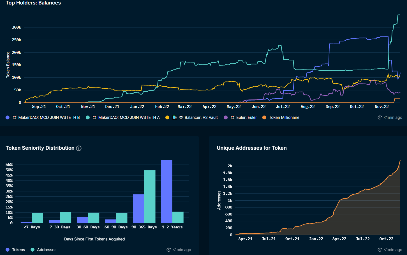This screenshot has height=255, width=407.
Task: Click the 90-365 Days teal Addresses bar
Action: click(150, 196)
